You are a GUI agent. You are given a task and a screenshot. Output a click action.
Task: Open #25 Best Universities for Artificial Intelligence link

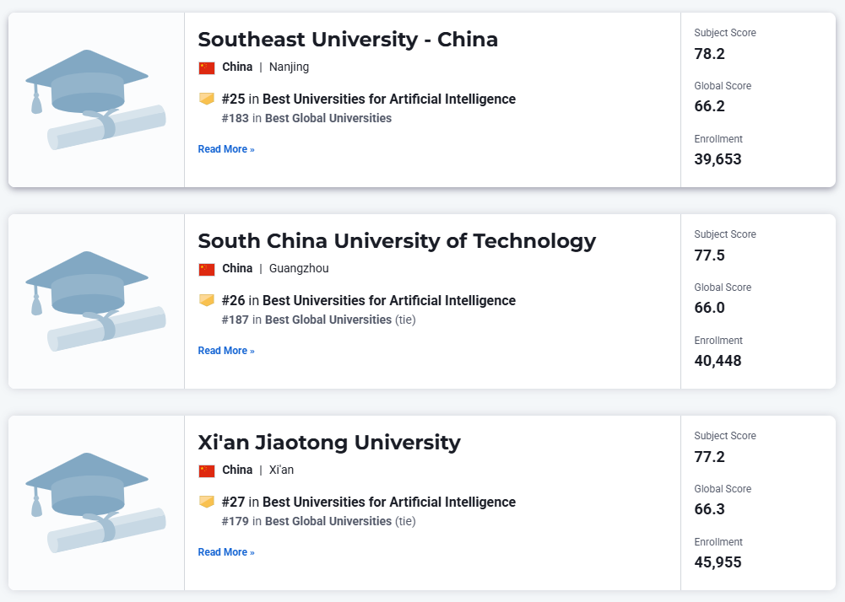pyautogui.click(x=369, y=99)
